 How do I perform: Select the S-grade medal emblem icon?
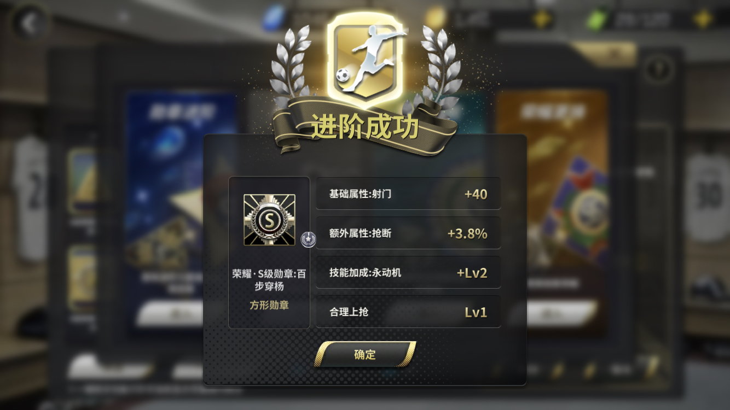click(269, 220)
